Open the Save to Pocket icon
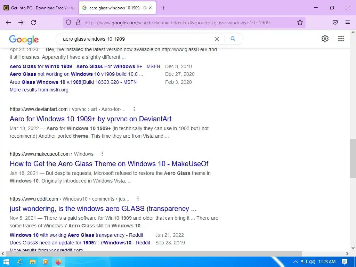The width and height of the screenshot is (356, 267). pyautogui.click(x=335, y=22)
